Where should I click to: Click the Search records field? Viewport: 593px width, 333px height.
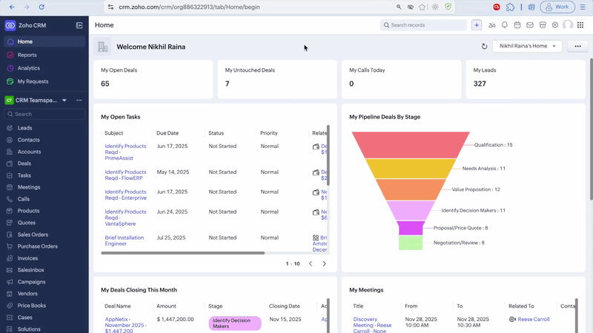click(423, 25)
